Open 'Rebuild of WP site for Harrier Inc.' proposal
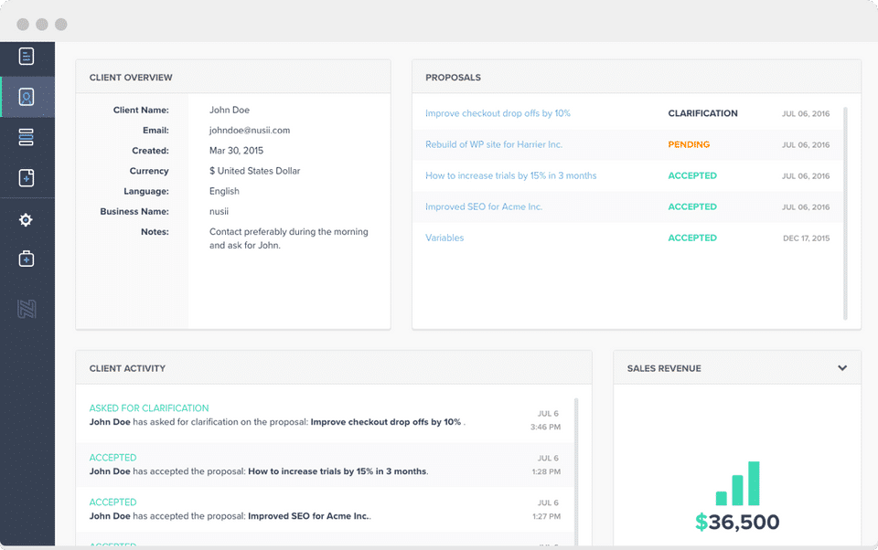The height and width of the screenshot is (550, 878). [494, 144]
